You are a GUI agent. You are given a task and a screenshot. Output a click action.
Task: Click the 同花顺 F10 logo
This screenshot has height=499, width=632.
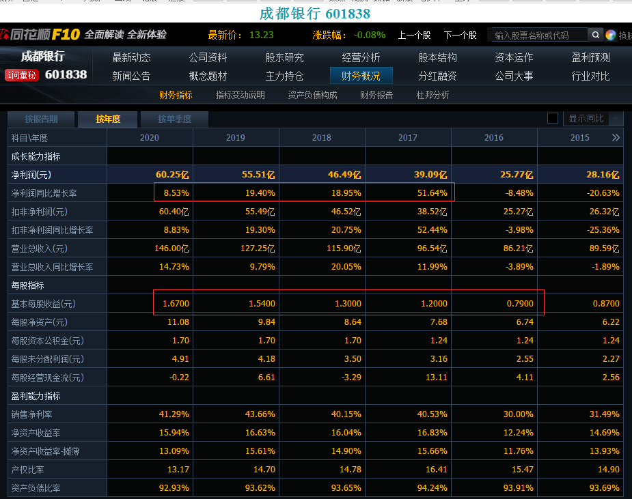click(x=40, y=35)
